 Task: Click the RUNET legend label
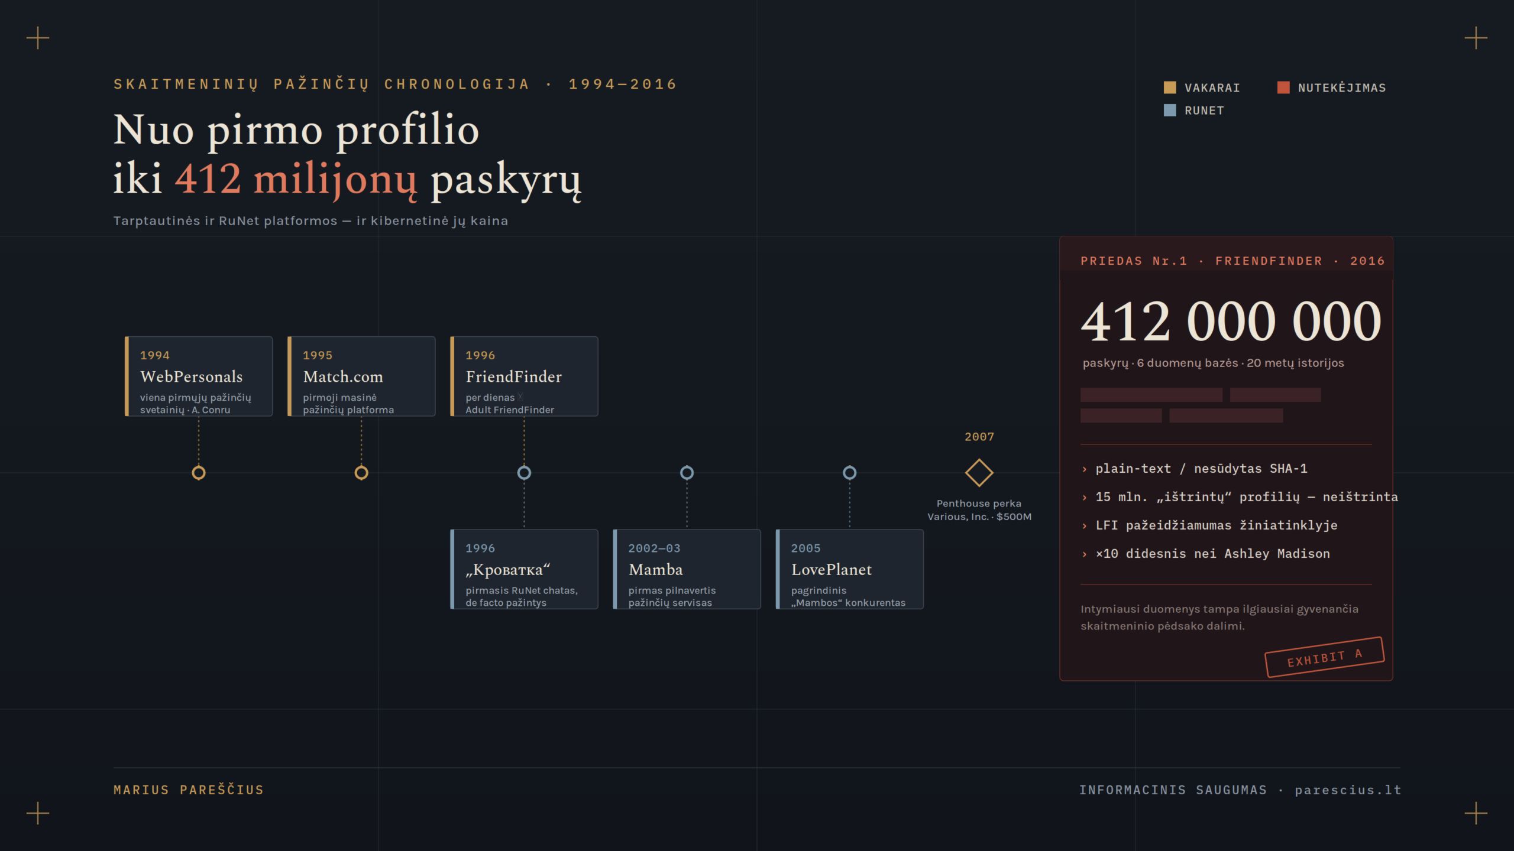tap(1204, 111)
